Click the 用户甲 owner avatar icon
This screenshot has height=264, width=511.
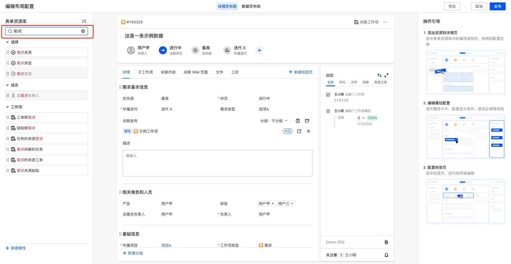131,50
